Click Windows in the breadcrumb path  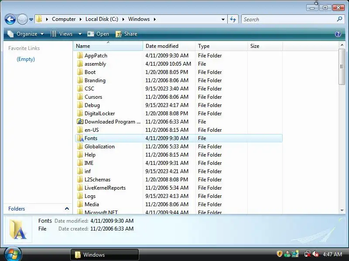point(139,19)
